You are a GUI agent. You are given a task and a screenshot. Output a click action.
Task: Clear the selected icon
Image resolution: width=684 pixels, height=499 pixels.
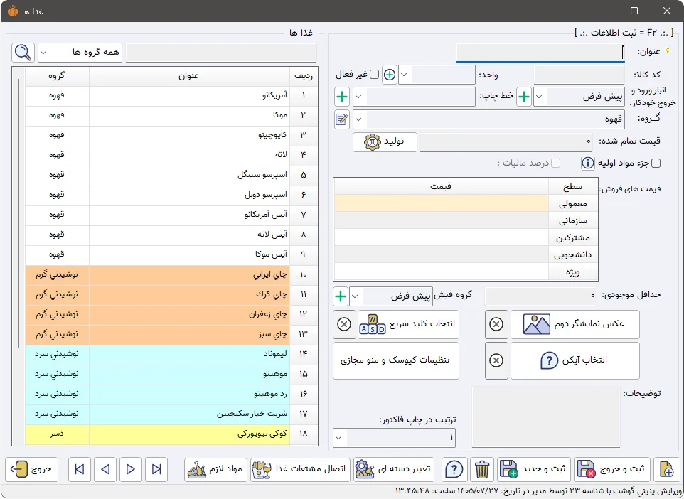[x=496, y=360]
